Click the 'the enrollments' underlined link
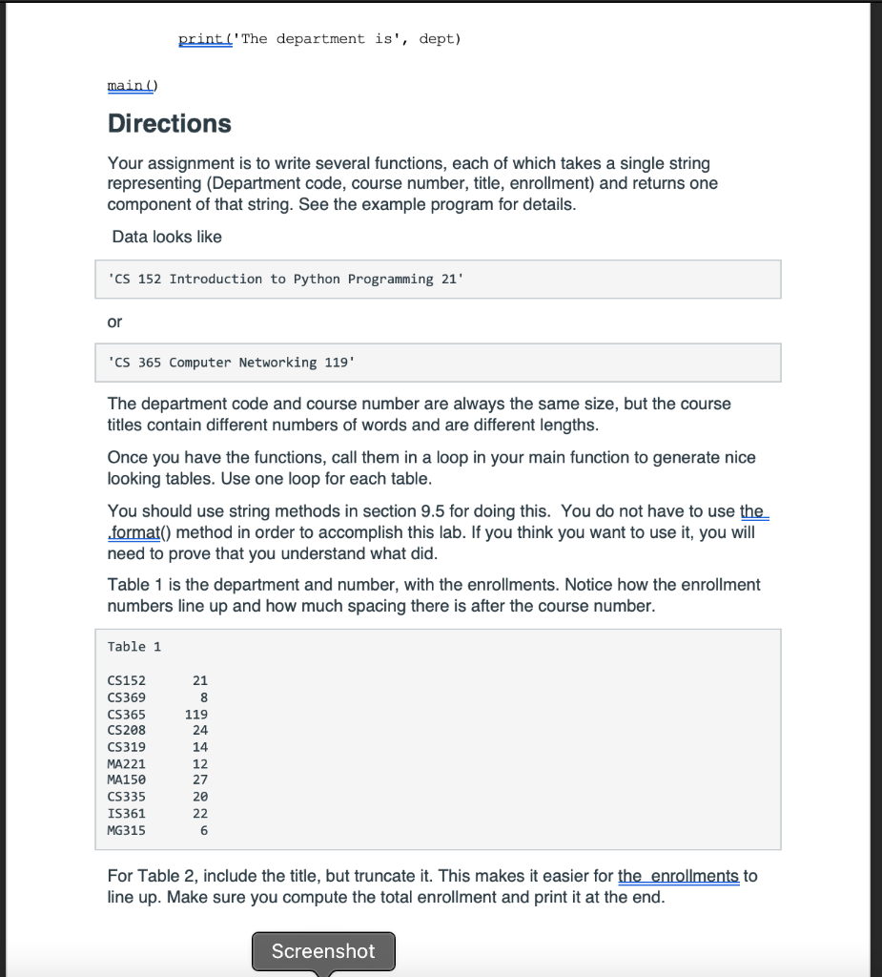This screenshot has width=882, height=977. [678, 876]
